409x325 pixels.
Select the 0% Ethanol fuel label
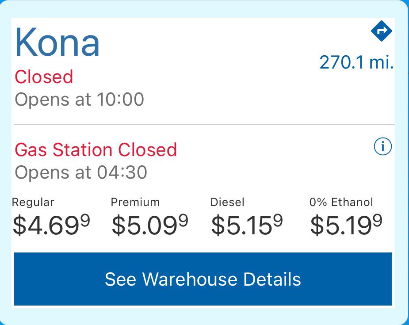341,203
